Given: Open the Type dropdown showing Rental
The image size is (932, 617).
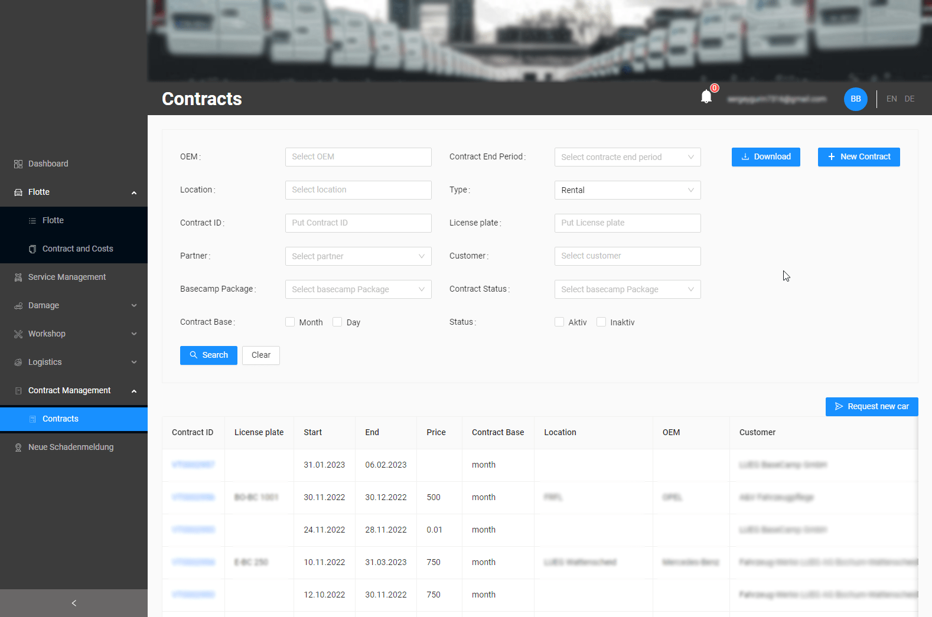Looking at the screenshot, I should pos(627,190).
